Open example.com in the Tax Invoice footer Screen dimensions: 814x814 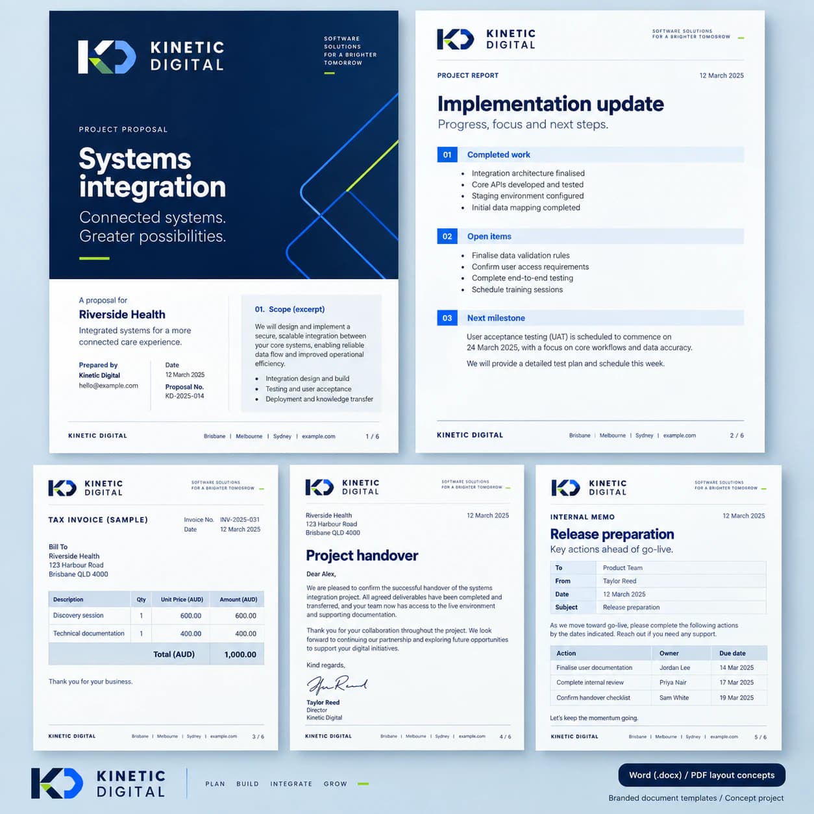[x=223, y=737]
